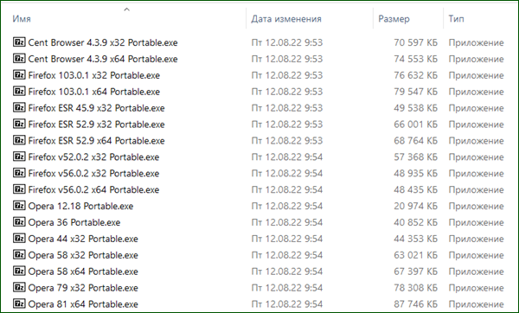Click the modified date of Firefox ESR 45.9 x32
Image resolution: width=519 pixels, height=313 pixels.
pos(287,108)
